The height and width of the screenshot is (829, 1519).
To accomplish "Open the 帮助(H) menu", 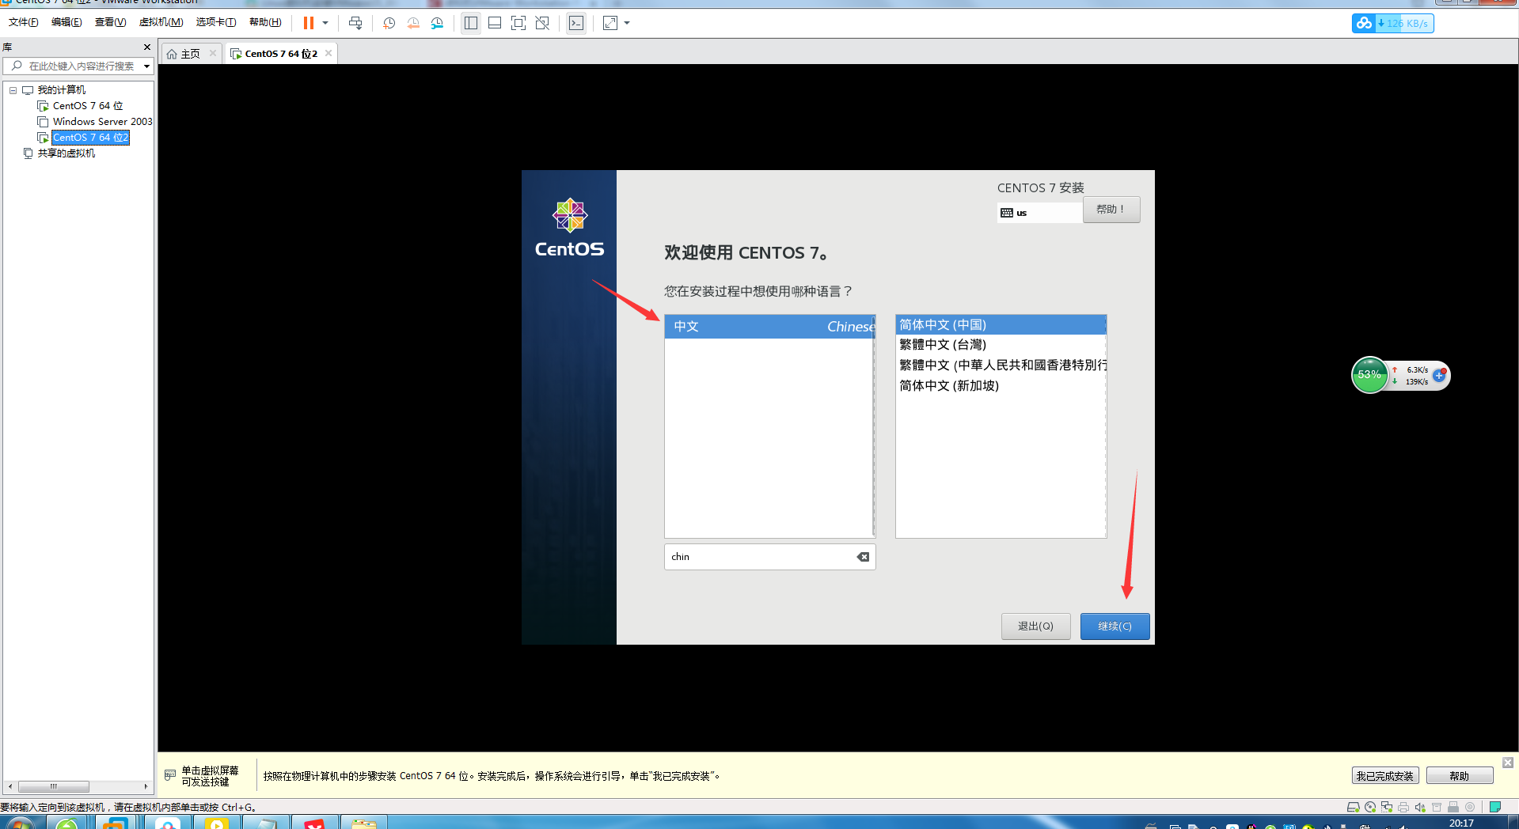I will (265, 22).
